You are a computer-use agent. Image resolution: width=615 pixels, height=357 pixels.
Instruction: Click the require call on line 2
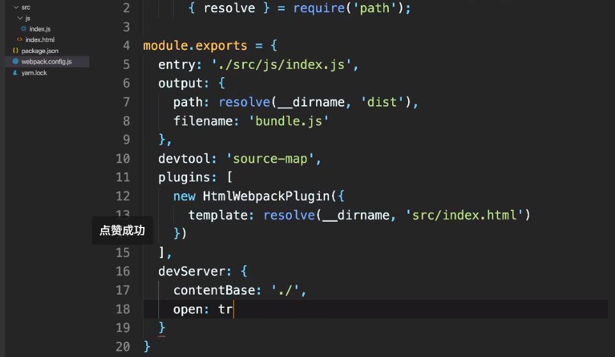[x=319, y=8]
